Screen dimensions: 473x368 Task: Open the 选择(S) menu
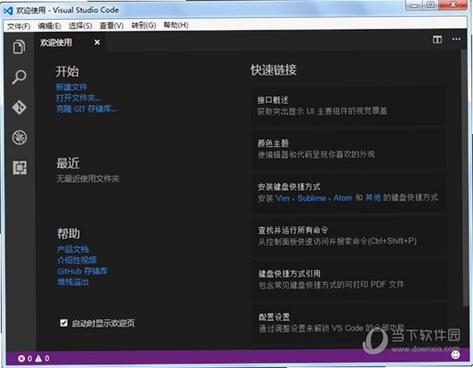80,26
